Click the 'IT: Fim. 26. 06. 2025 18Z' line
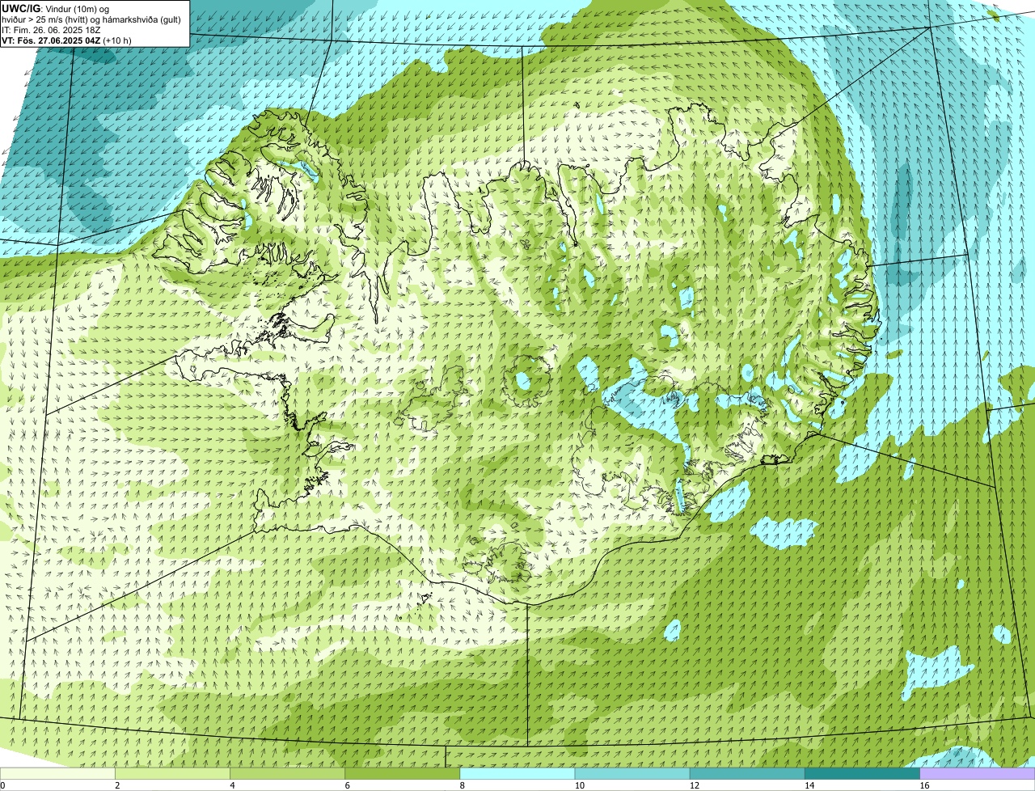1035x791 pixels. [x=51, y=29]
